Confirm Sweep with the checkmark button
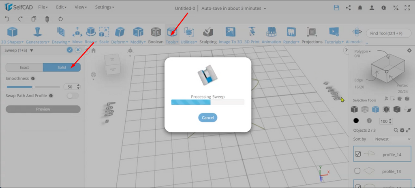The width and height of the screenshot is (415, 188). tap(70, 50)
